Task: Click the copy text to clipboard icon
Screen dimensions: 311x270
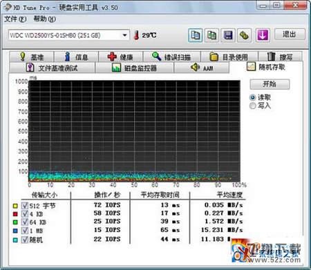Action: (196, 35)
